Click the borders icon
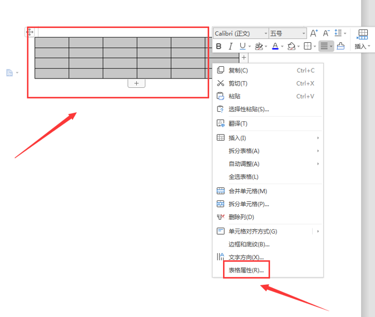This screenshot has width=375, height=317. (x=308, y=46)
